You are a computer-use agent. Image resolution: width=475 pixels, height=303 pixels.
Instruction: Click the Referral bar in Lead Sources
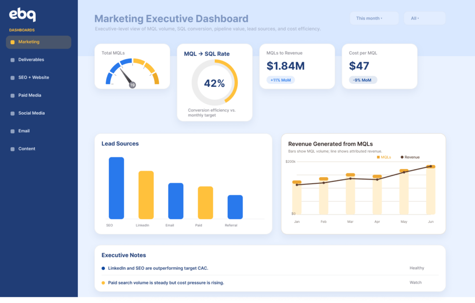click(x=235, y=207)
